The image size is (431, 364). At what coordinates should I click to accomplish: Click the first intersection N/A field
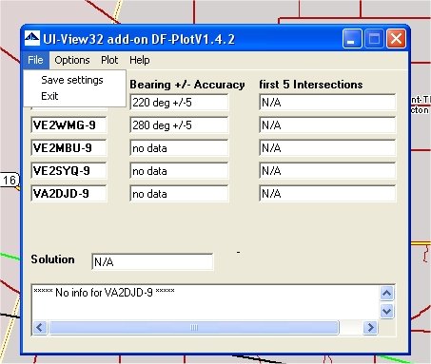click(x=327, y=102)
